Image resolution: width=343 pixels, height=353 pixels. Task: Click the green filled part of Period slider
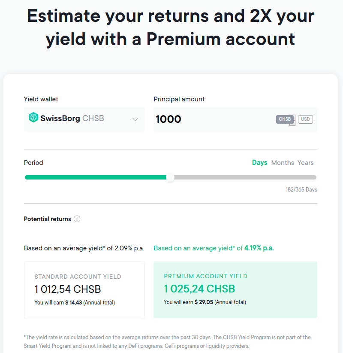pos(96,177)
